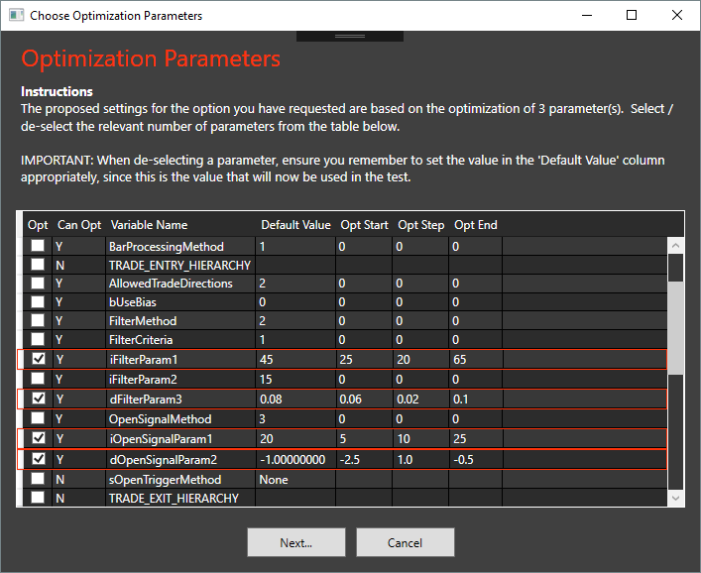The height and width of the screenshot is (573, 701).
Task: Tick the TRADE_ENTRY_HIERARCHY Opt checkbox
Action: (38, 264)
